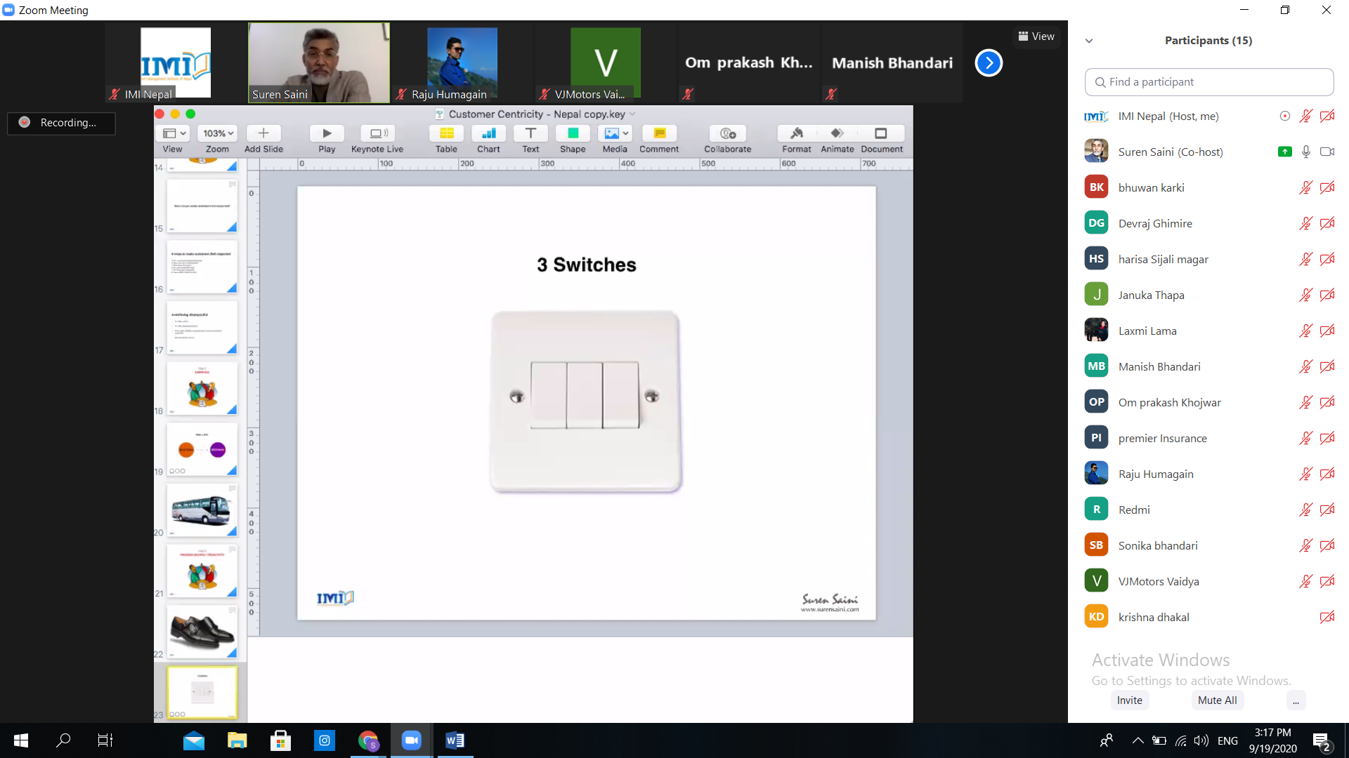Click the Play icon in Keynote toolbar
Screen dimensions: 1349x758
pyautogui.click(x=327, y=133)
